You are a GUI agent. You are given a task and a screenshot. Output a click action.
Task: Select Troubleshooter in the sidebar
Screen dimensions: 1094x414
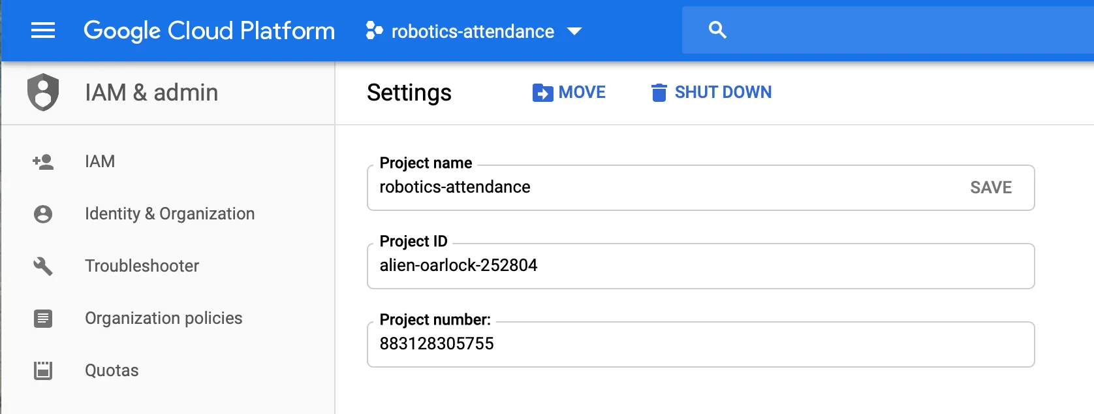click(x=142, y=266)
